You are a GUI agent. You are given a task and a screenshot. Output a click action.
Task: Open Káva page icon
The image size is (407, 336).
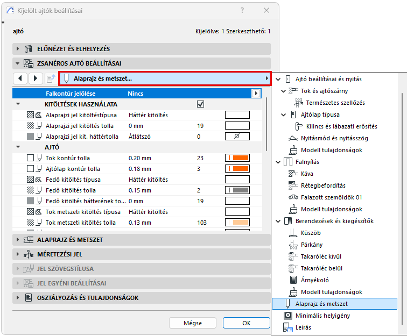pyautogui.click(x=293, y=174)
